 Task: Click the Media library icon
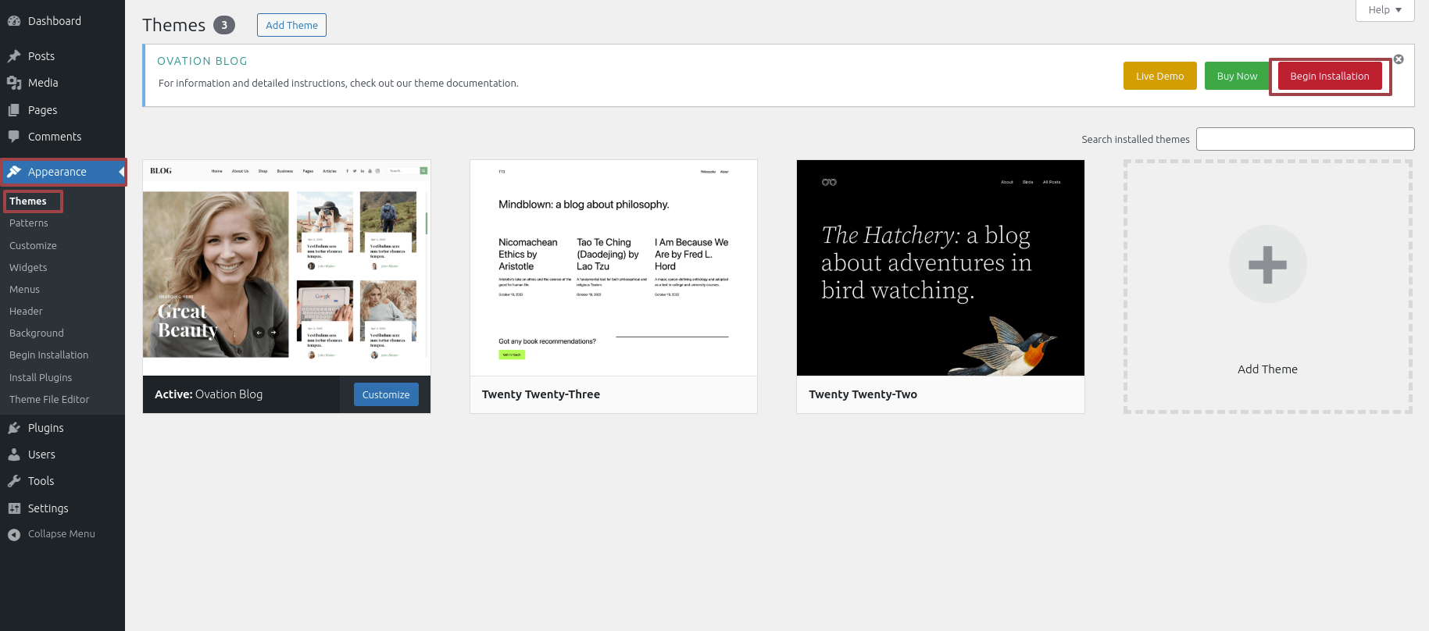tap(14, 83)
